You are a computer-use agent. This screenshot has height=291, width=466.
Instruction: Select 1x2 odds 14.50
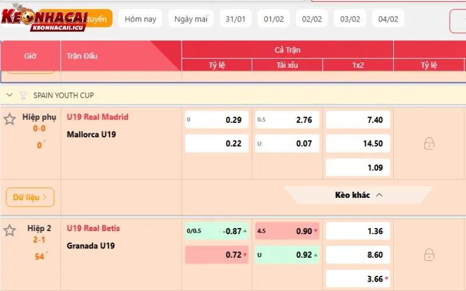click(x=358, y=143)
